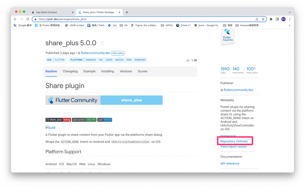The image size is (305, 187).
Task: Click the SDK tag
Action: (49, 60)
